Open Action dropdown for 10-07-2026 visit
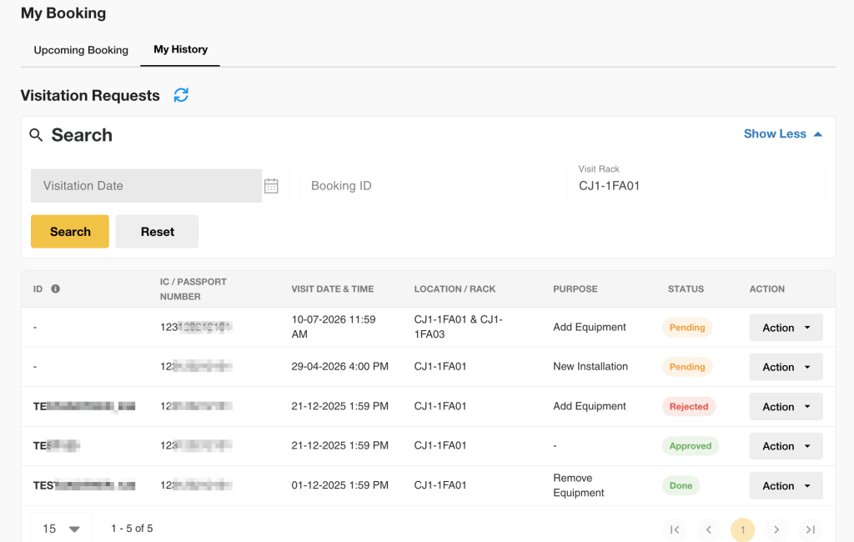 [786, 328]
